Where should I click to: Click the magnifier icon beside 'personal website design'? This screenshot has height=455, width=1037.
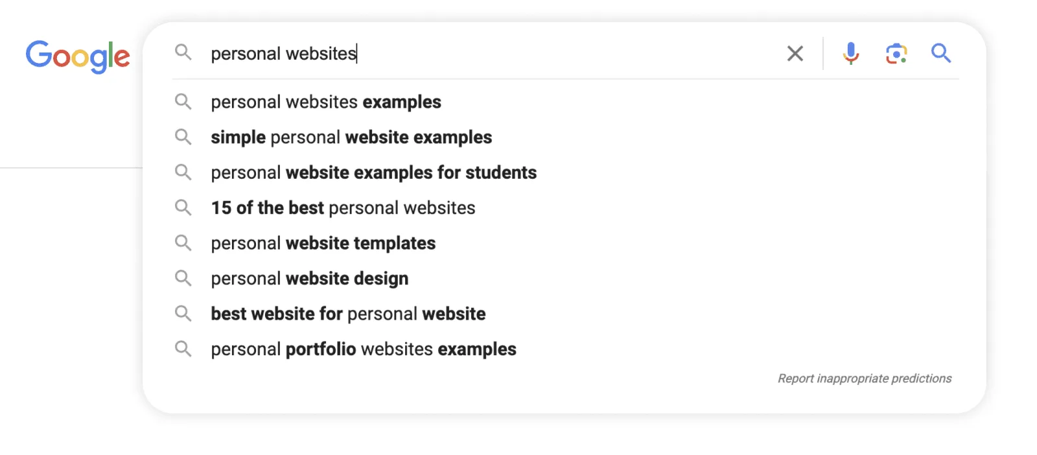[x=183, y=278]
